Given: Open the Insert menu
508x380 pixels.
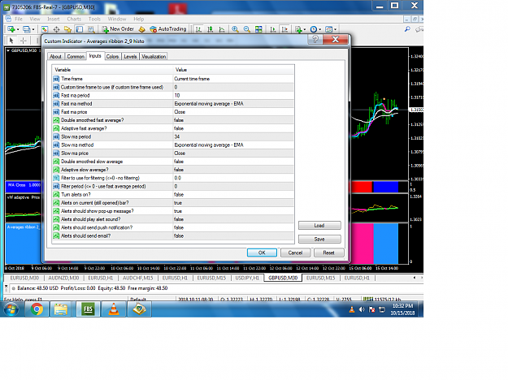Looking at the screenshot, I should coord(54,19).
